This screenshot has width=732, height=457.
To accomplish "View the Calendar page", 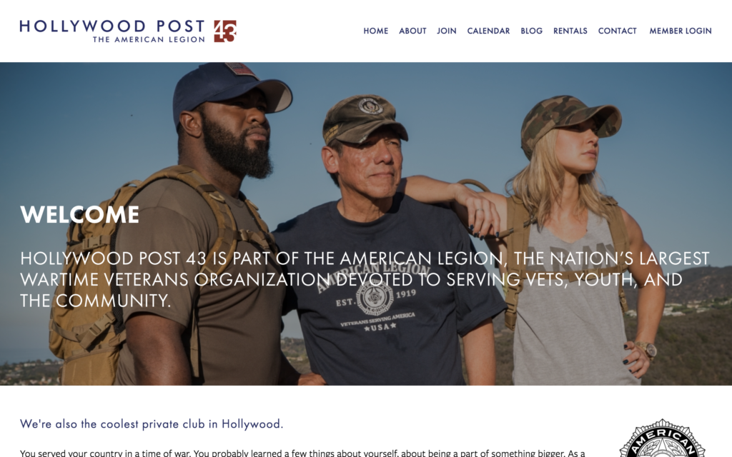I will tap(488, 31).
